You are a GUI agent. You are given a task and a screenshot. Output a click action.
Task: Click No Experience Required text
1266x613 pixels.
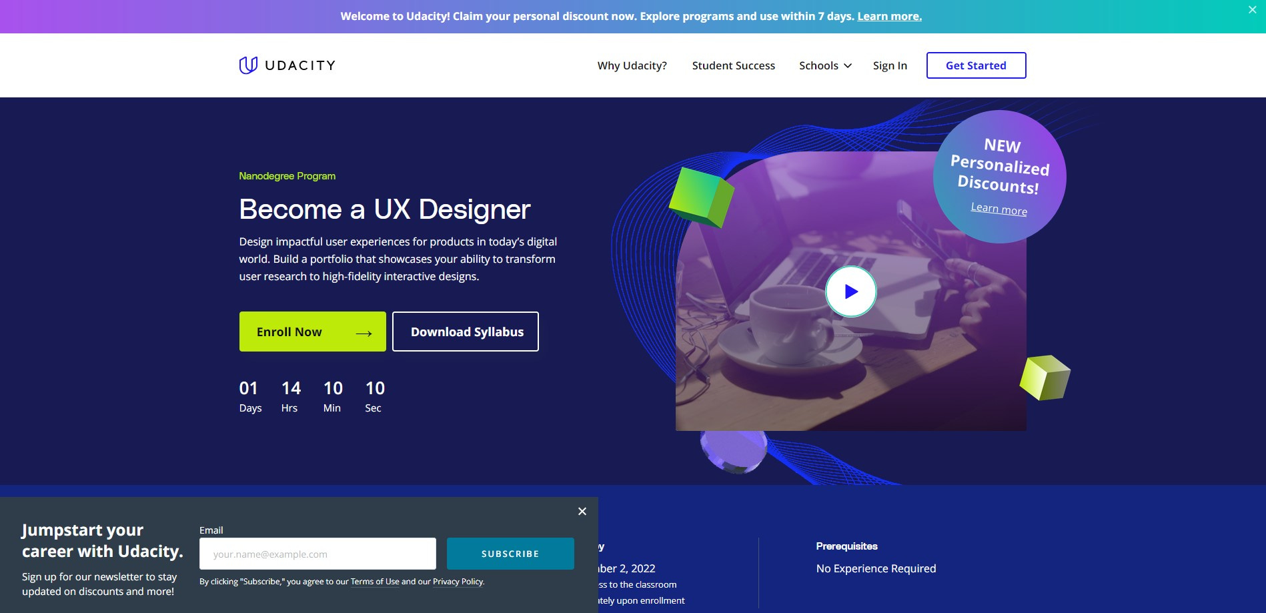coord(876,568)
